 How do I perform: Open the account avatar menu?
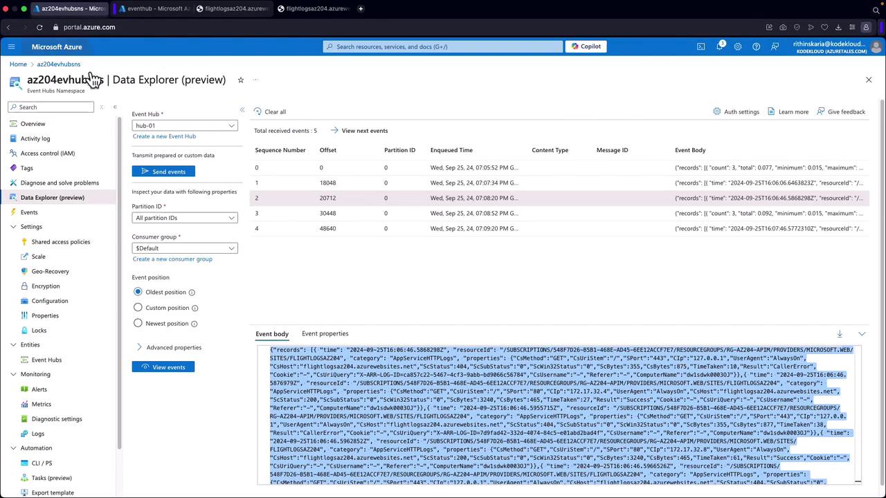(876, 46)
